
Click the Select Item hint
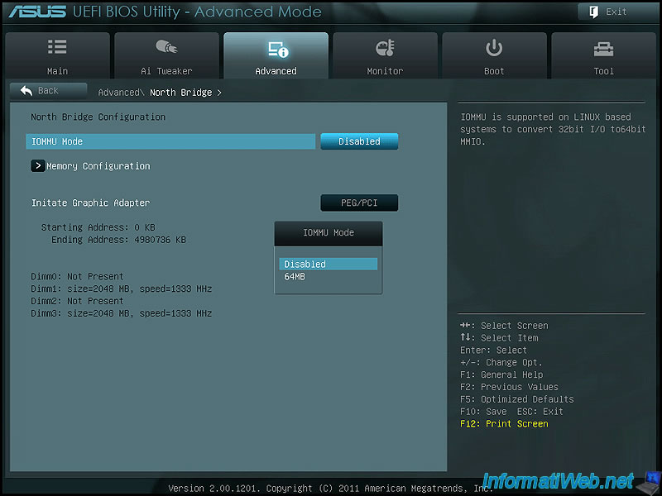coord(500,338)
